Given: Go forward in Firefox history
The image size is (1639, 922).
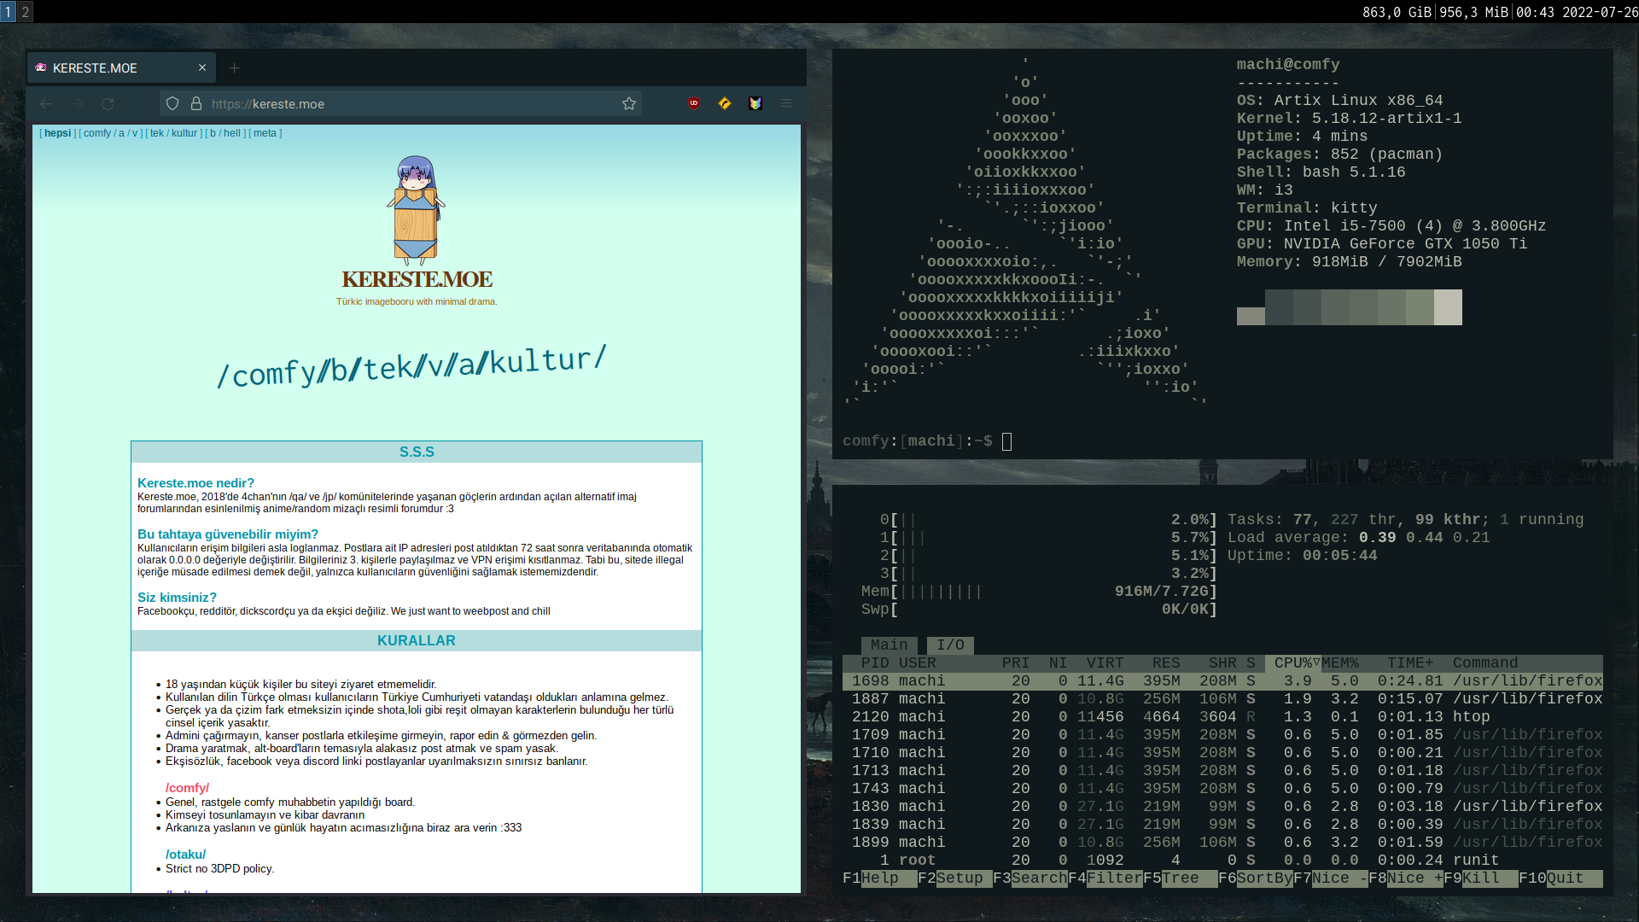Looking at the screenshot, I should click(x=77, y=103).
